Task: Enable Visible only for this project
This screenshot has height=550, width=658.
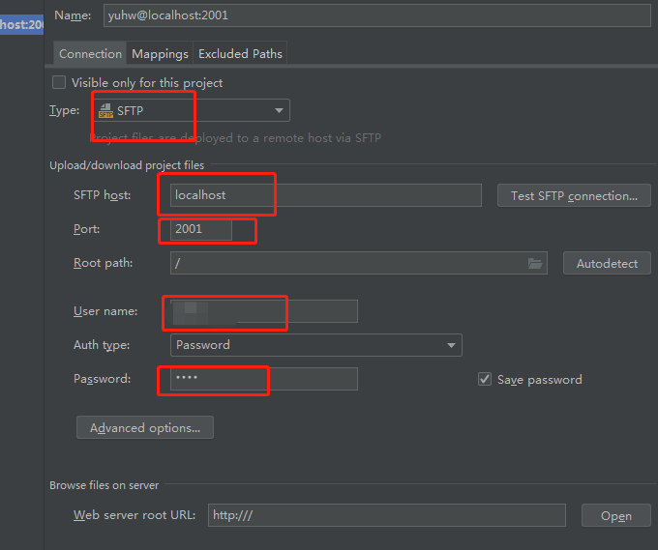Action: [x=60, y=83]
